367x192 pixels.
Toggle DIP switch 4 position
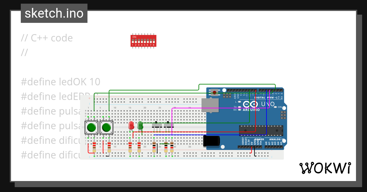click(142, 41)
